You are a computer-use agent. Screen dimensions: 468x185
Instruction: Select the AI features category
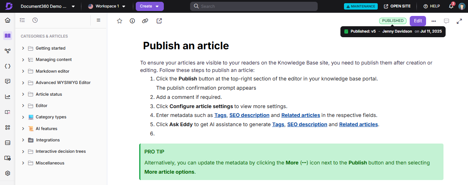point(47,129)
